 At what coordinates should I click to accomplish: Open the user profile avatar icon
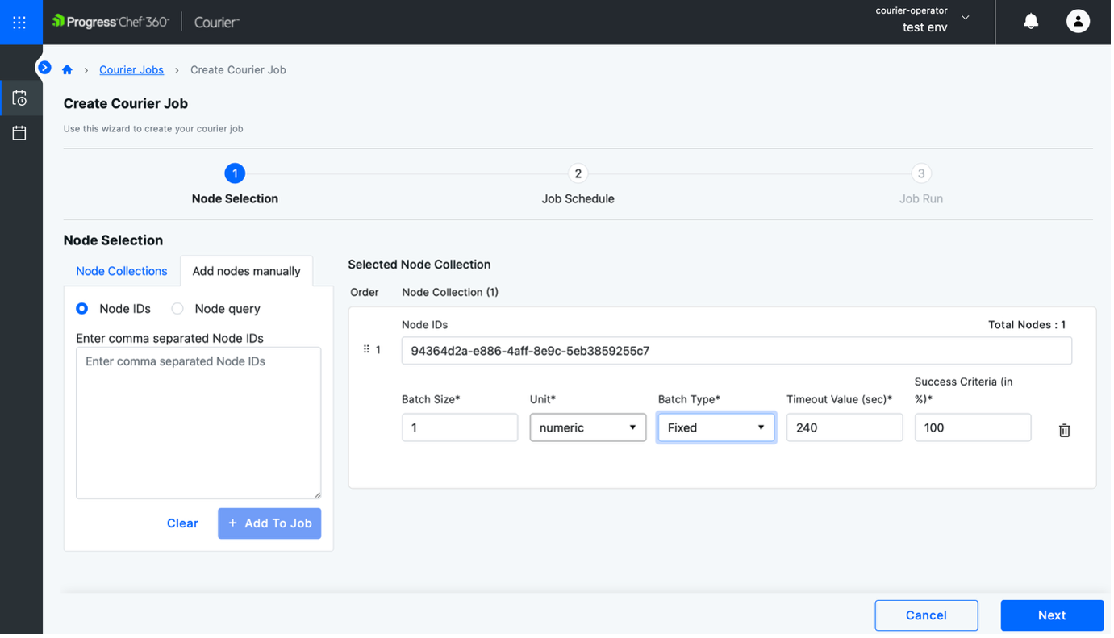(1078, 22)
